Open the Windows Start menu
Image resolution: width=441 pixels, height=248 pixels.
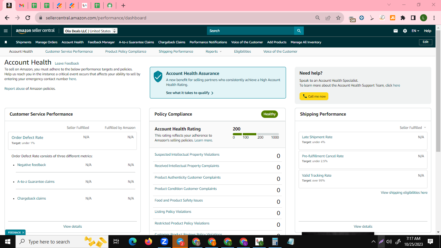8,242
